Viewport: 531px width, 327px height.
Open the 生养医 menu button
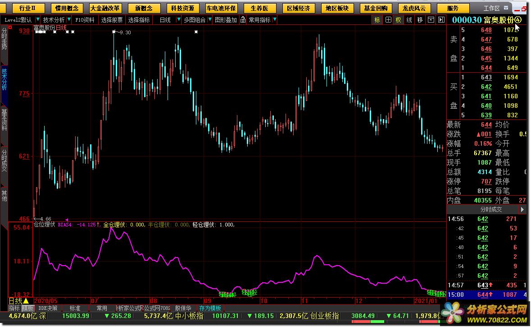coord(259,8)
